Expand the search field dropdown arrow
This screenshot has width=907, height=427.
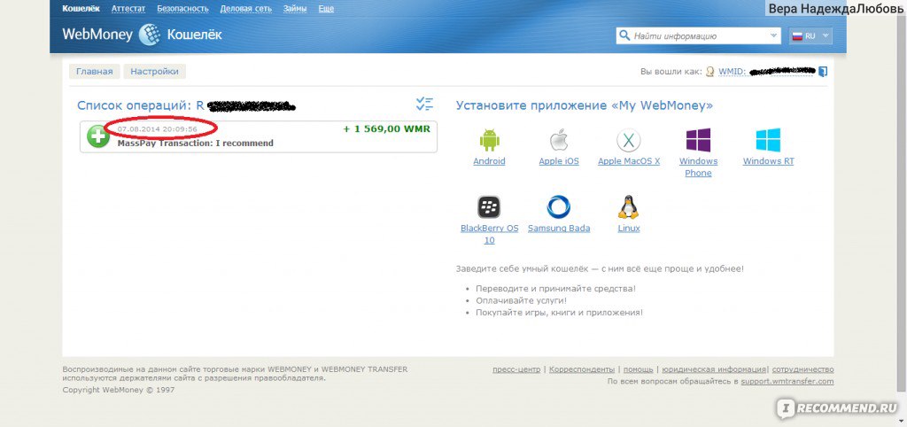click(x=773, y=36)
